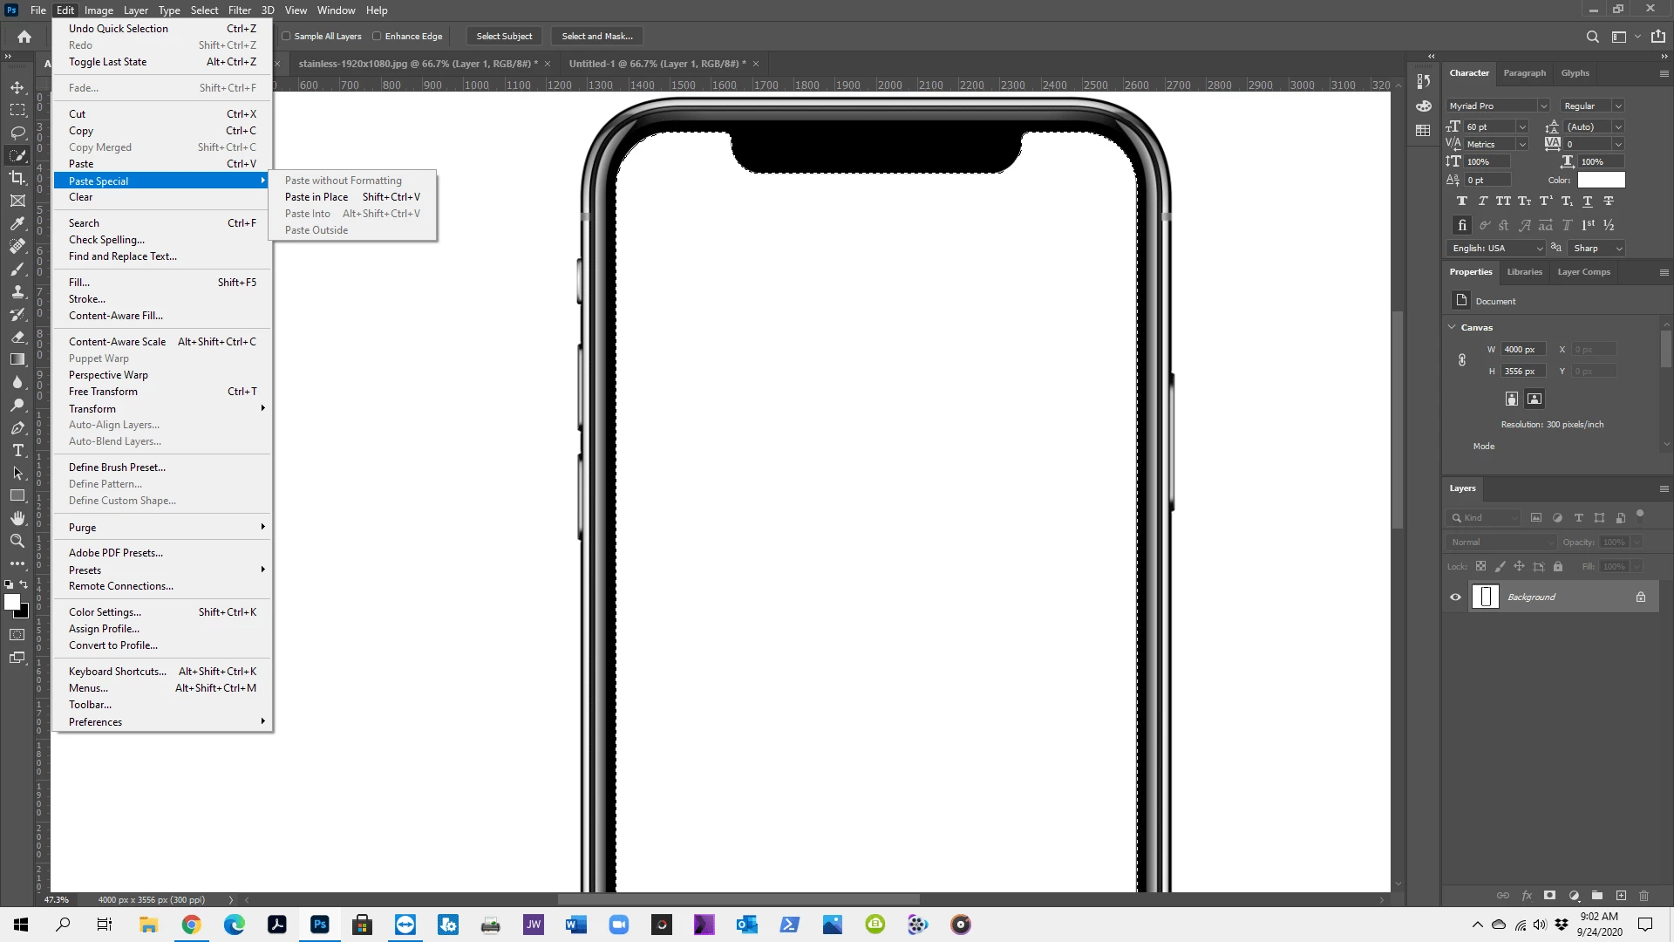Click the Select and Mask button
Viewport: 1674px width, 942px height.
click(x=597, y=37)
